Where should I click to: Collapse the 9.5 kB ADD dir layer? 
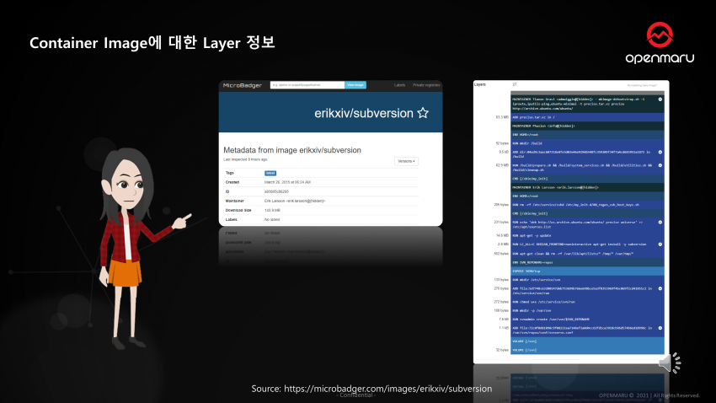pos(660,152)
